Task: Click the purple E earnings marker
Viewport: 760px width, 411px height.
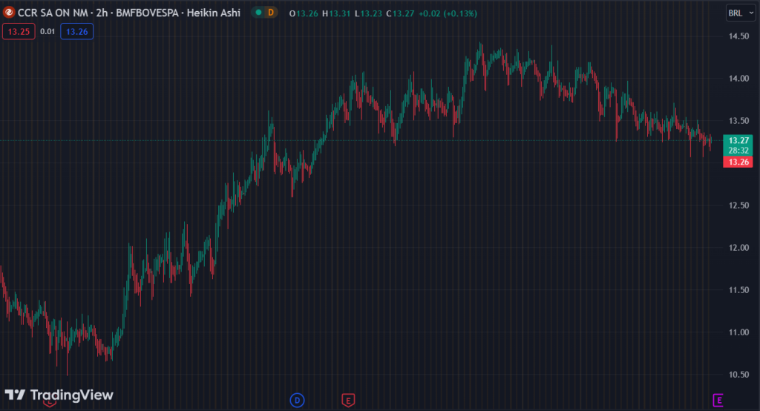Action: click(x=718, y=400)
